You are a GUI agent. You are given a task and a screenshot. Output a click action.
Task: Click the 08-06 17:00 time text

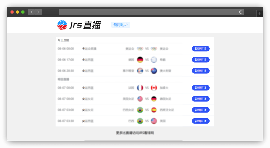point(66,60)
